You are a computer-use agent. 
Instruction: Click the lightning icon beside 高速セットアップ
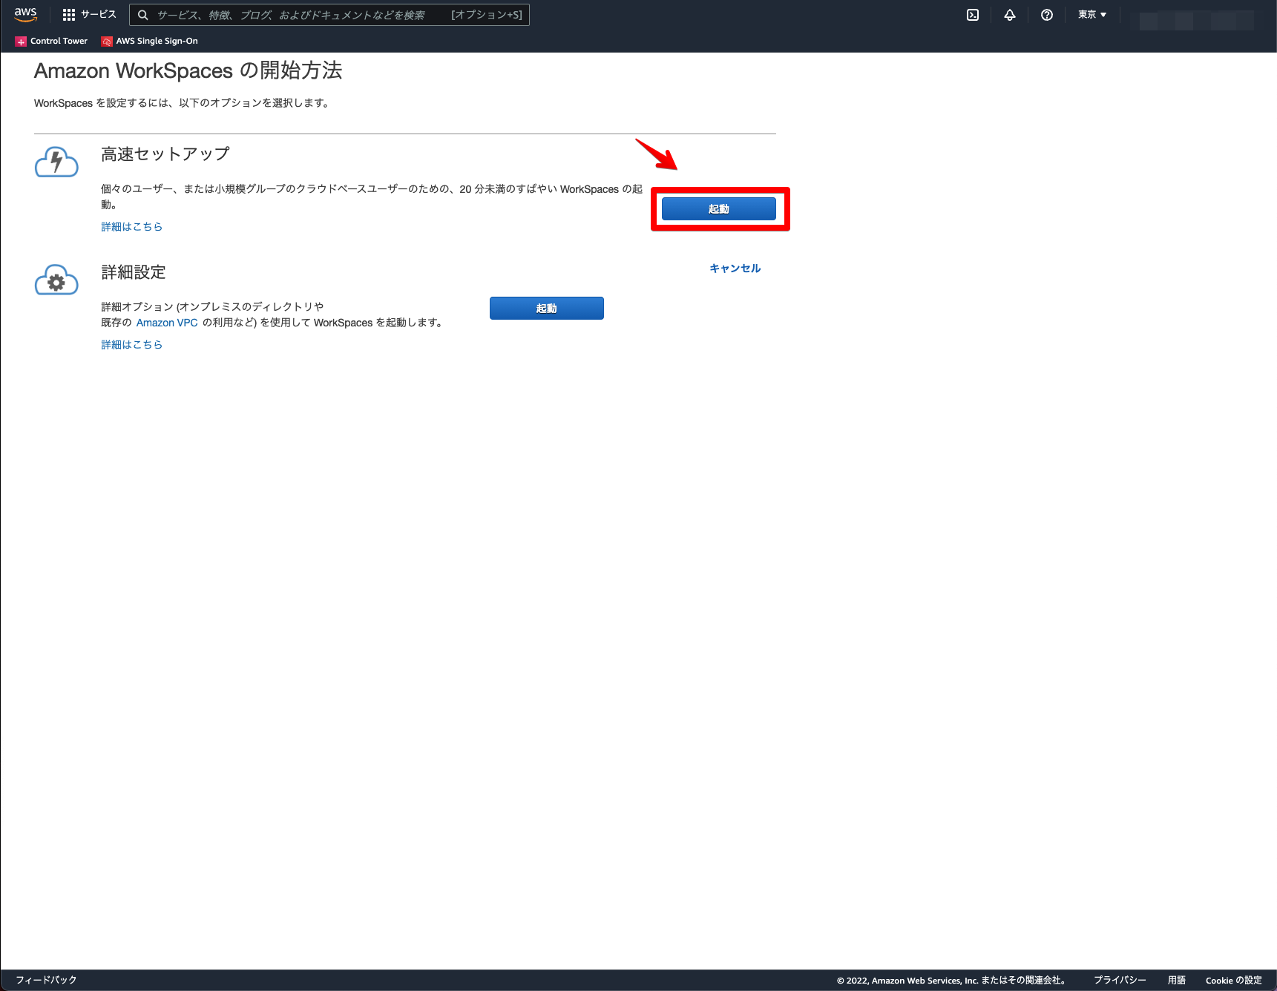pyautogui.click(x=56, y=162)
